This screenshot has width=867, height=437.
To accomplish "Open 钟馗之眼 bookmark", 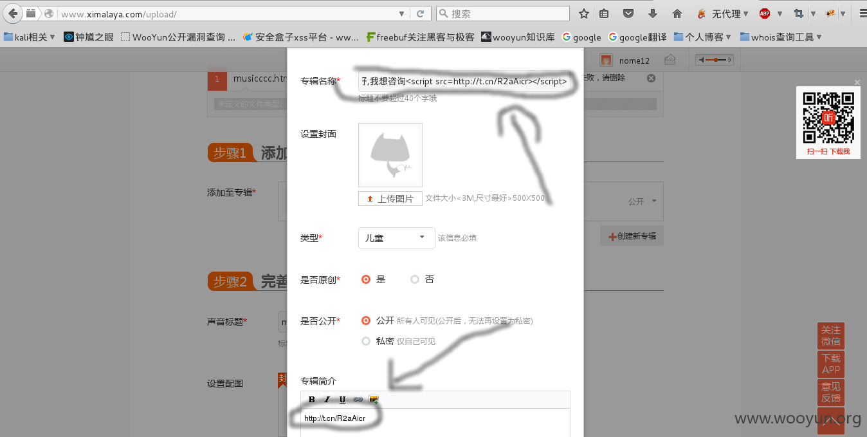I will pyautogui.click(x=89, y=37).
